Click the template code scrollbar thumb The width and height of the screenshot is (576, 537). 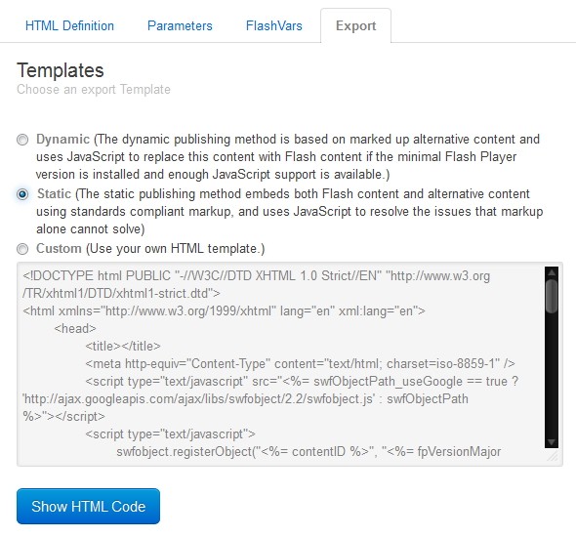[552, 297]
